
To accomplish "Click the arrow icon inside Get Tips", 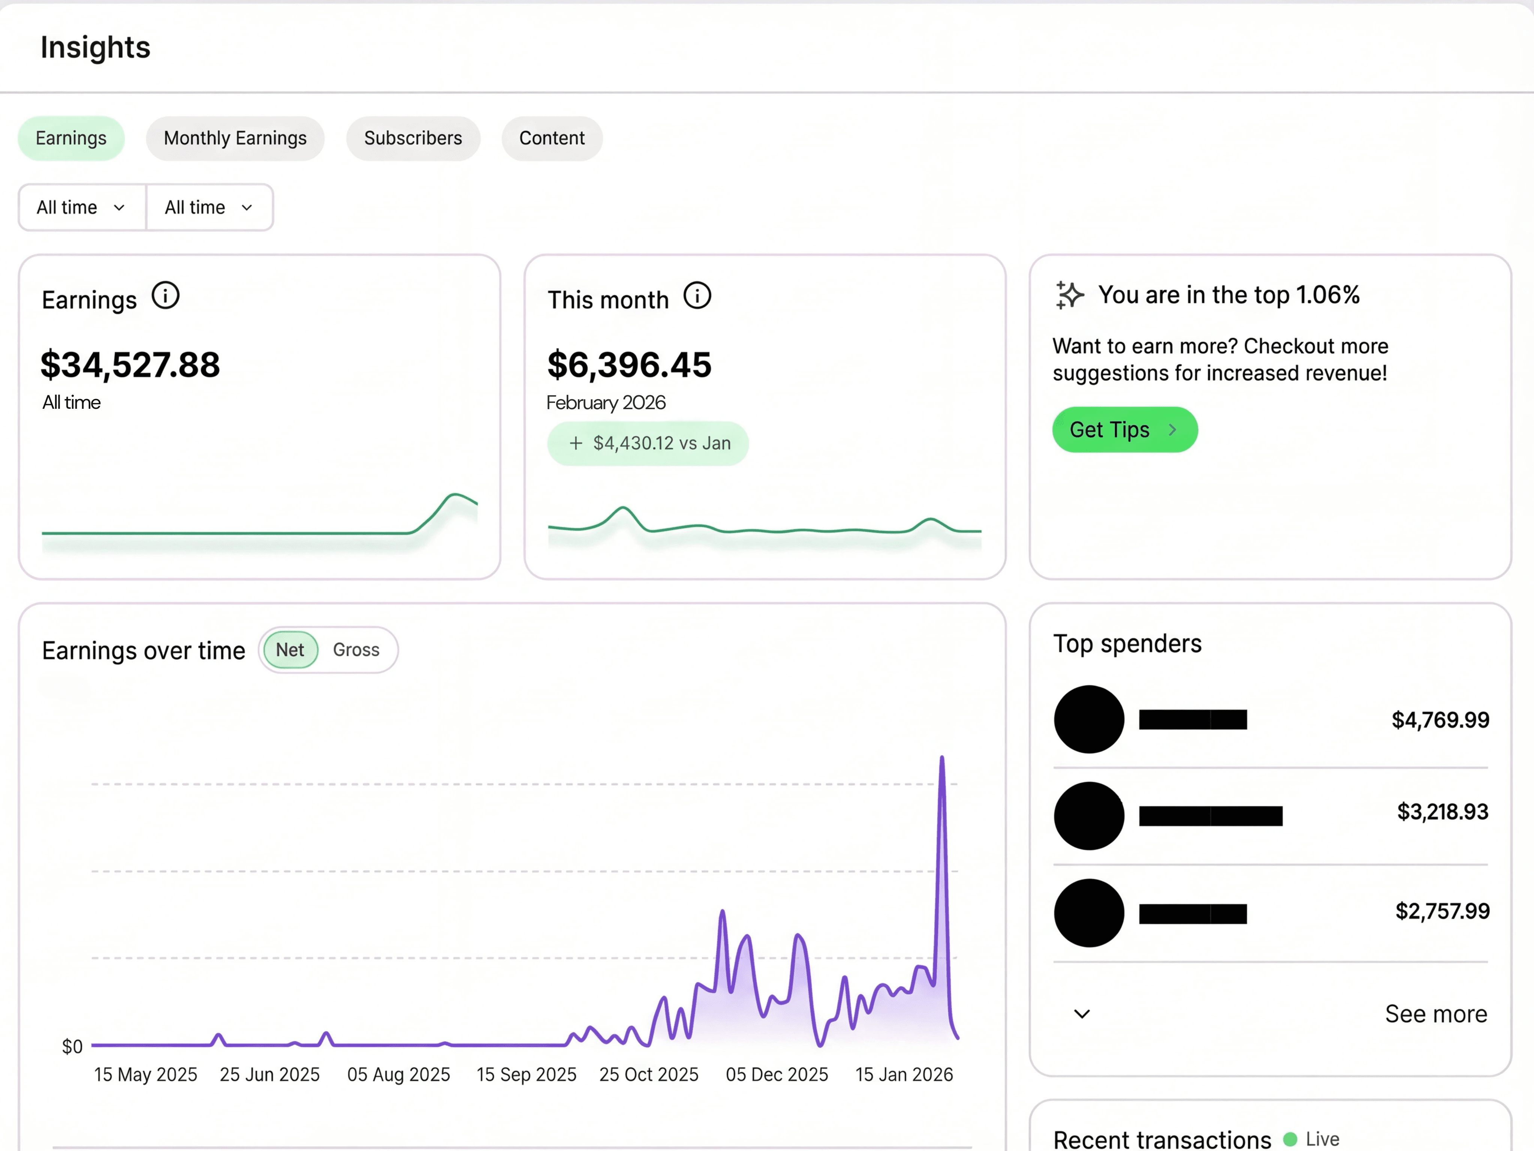I will pyautogui.click(x=1172, y=430).
